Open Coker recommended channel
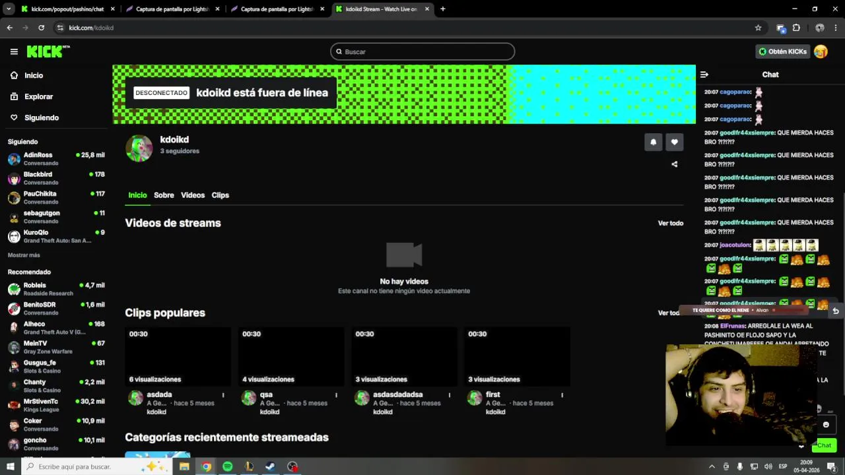The image size is (845, 475). tap(55, 424)
